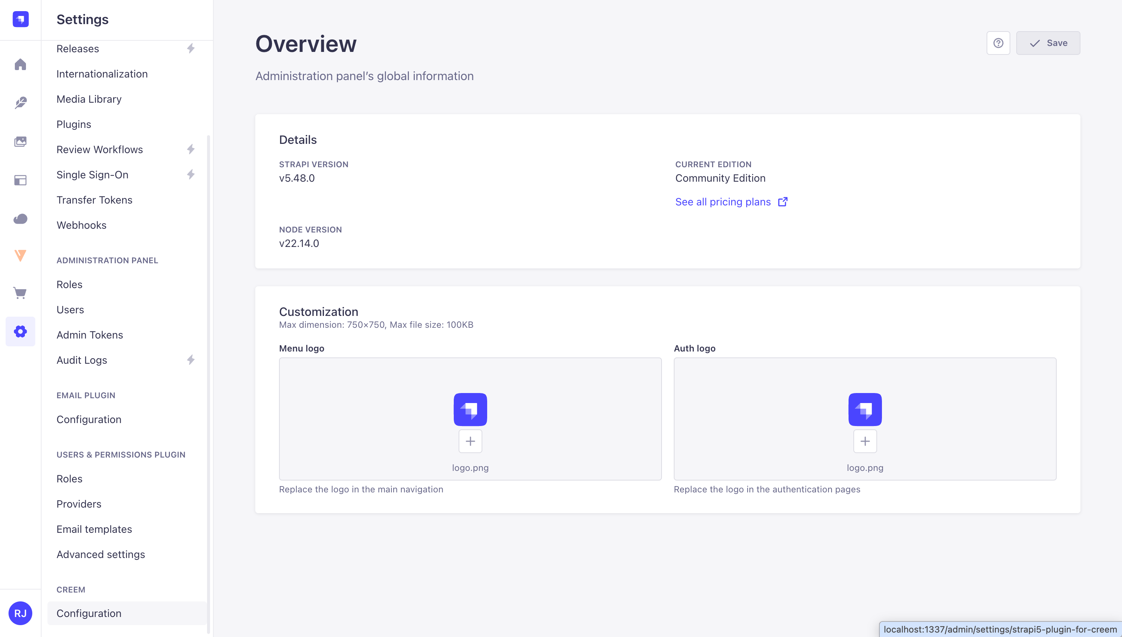Open Roles under Users & Permissions Plugin
The height and width of the screenshot is (637, 1122).
coord(69,479)
